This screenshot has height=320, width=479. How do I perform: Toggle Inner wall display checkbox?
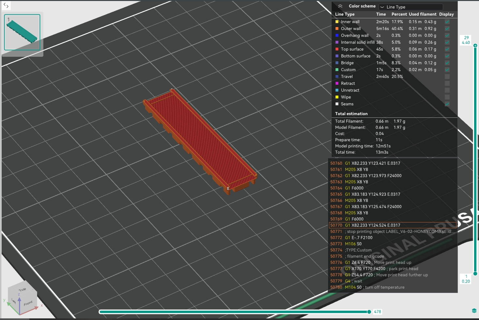click(447, 22)
